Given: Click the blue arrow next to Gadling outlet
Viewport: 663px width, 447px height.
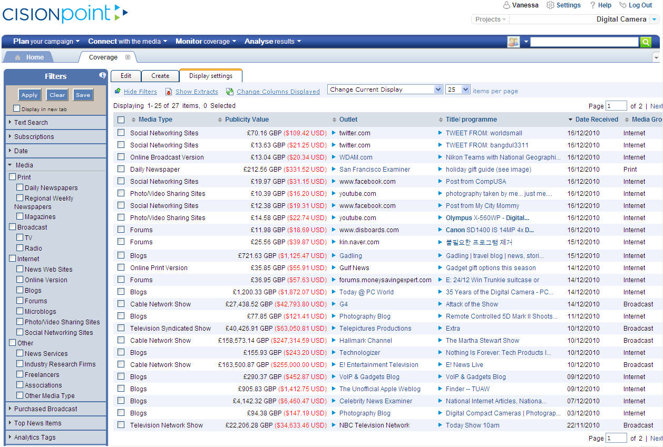Looking at the screenshot, I should (x=334, y=255).
